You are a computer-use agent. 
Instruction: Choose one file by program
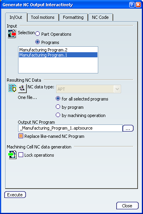click(x=58, y=107)
